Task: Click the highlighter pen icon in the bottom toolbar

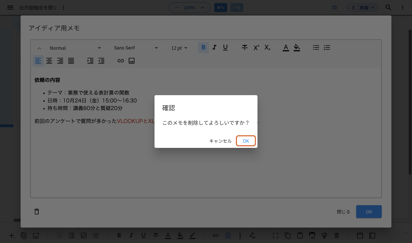Action: (x=193, y=236)
